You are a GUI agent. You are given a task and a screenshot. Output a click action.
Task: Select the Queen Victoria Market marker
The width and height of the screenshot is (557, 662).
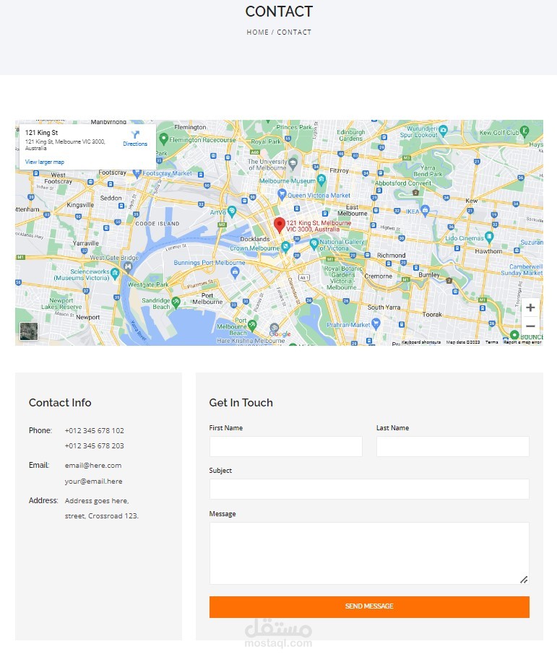click(x=282, y=194)
